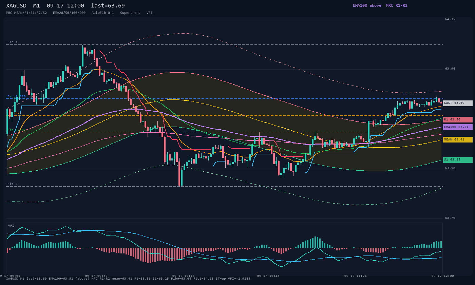
Task: Select the '09-17 10:13' time axis label
Action: pyautogui.click(x=184, y=276)
